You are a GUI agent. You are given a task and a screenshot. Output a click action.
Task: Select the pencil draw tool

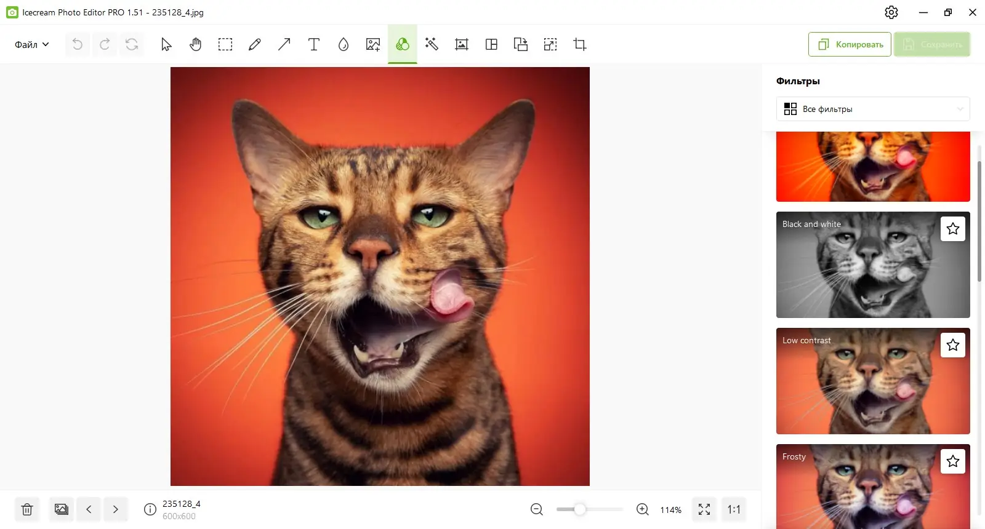tap(254, 44)
